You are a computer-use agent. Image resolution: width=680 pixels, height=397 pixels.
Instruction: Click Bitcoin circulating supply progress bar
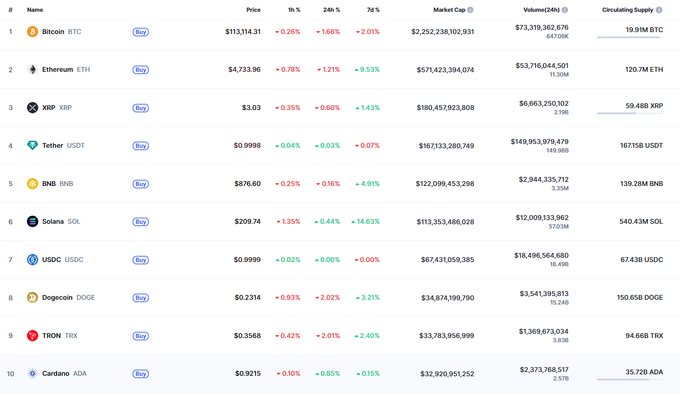coord(630,37)
